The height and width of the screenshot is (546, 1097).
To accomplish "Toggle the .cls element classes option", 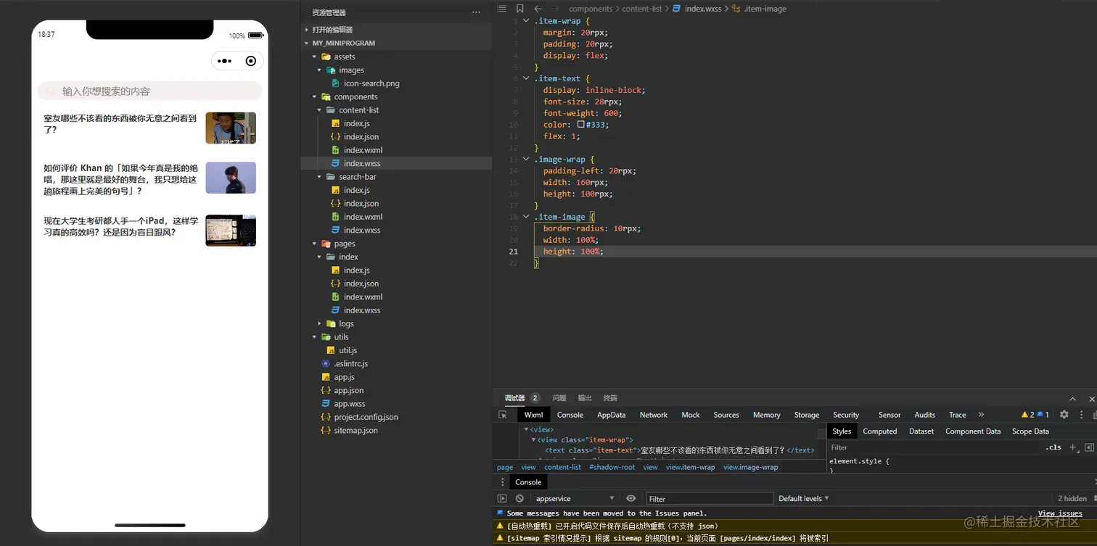I will point(1053,447).
